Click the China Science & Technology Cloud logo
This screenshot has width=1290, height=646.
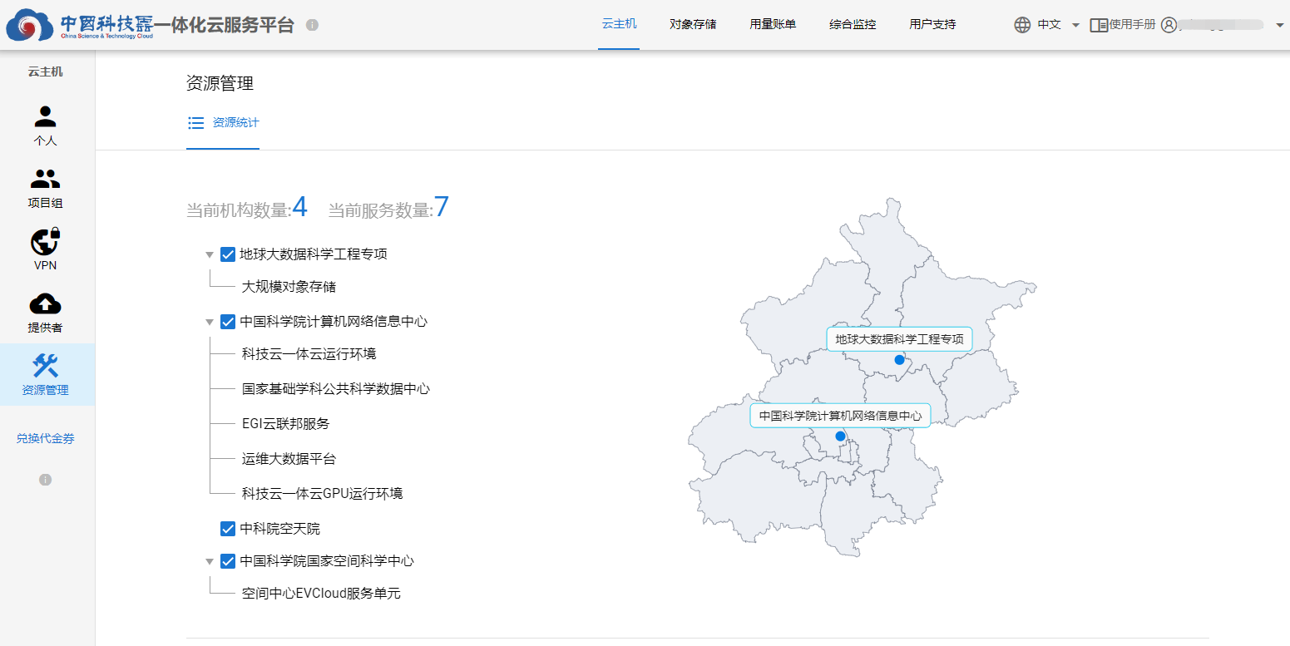click(x=79, y=25)
